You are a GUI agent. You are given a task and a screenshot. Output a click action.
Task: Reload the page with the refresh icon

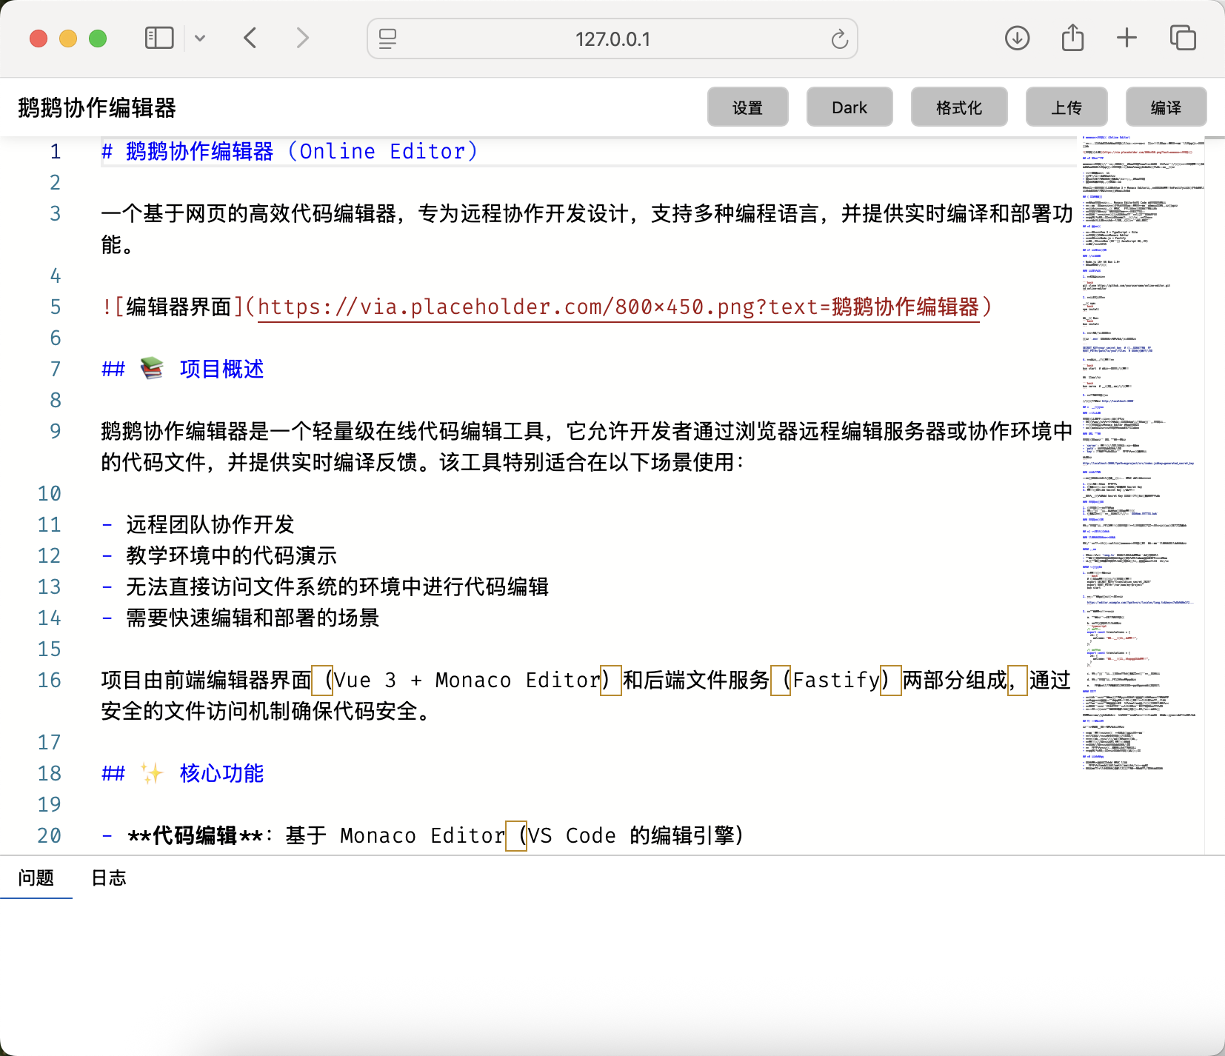point(838,39)
